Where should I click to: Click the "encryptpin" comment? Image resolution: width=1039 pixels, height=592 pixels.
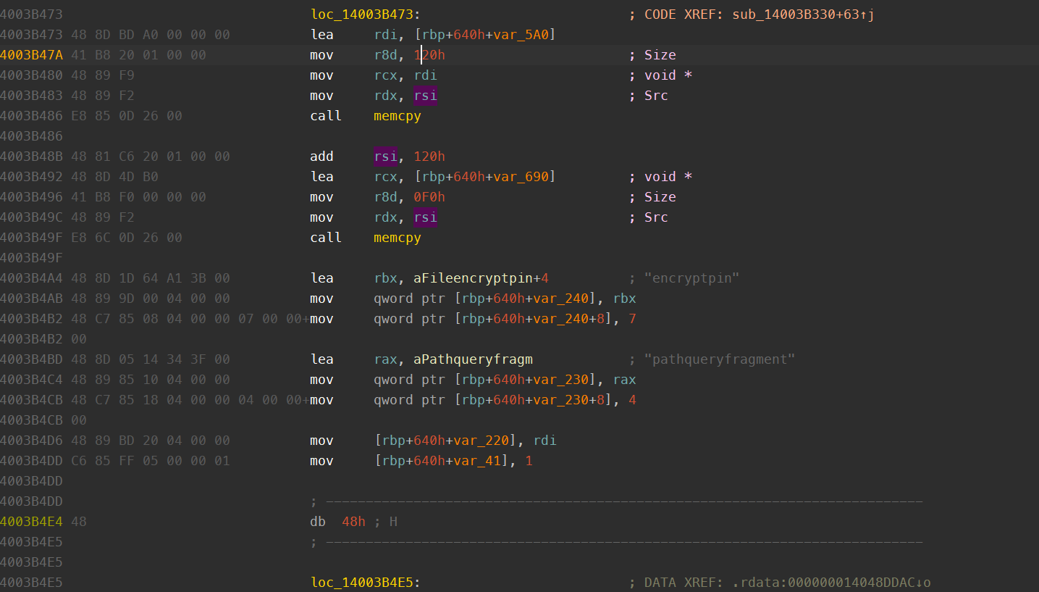[x=691, y=278]
